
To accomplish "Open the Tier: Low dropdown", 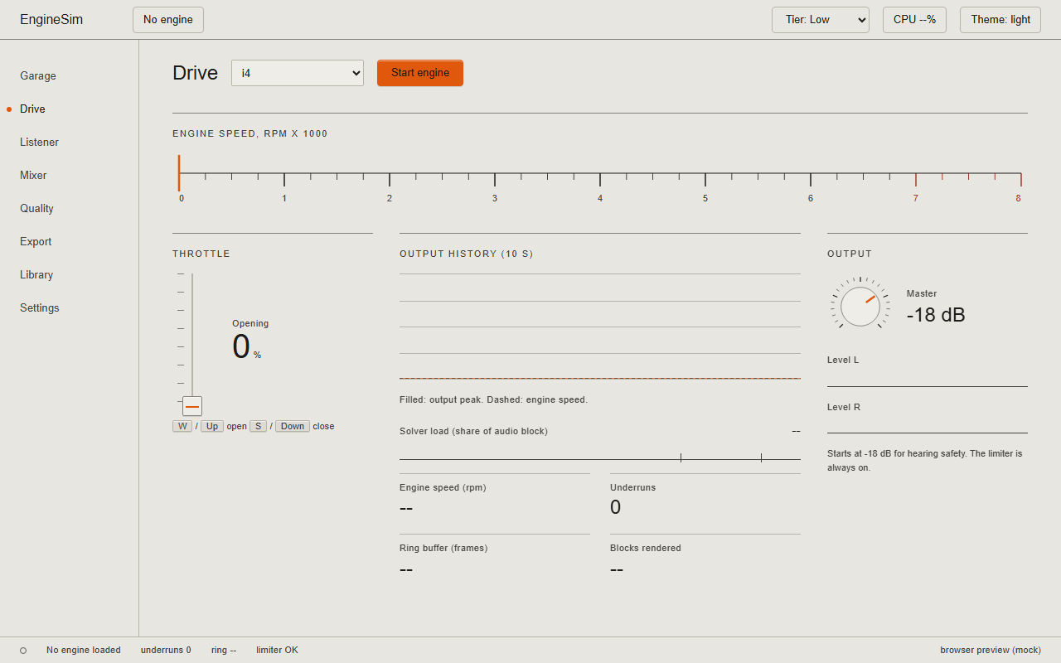I will point(821,20).
